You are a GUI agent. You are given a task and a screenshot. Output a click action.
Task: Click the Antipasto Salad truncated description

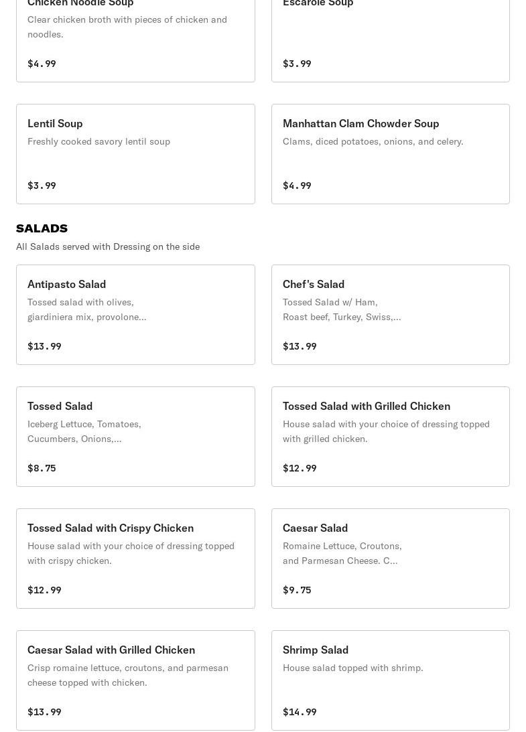(x=86, y=309)
